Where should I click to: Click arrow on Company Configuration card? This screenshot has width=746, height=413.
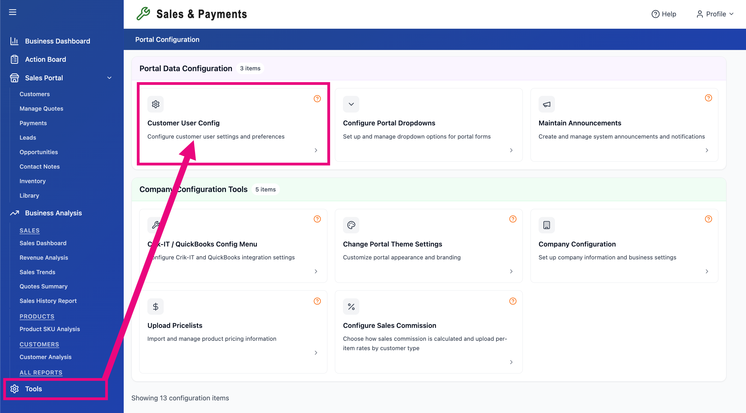707,271
